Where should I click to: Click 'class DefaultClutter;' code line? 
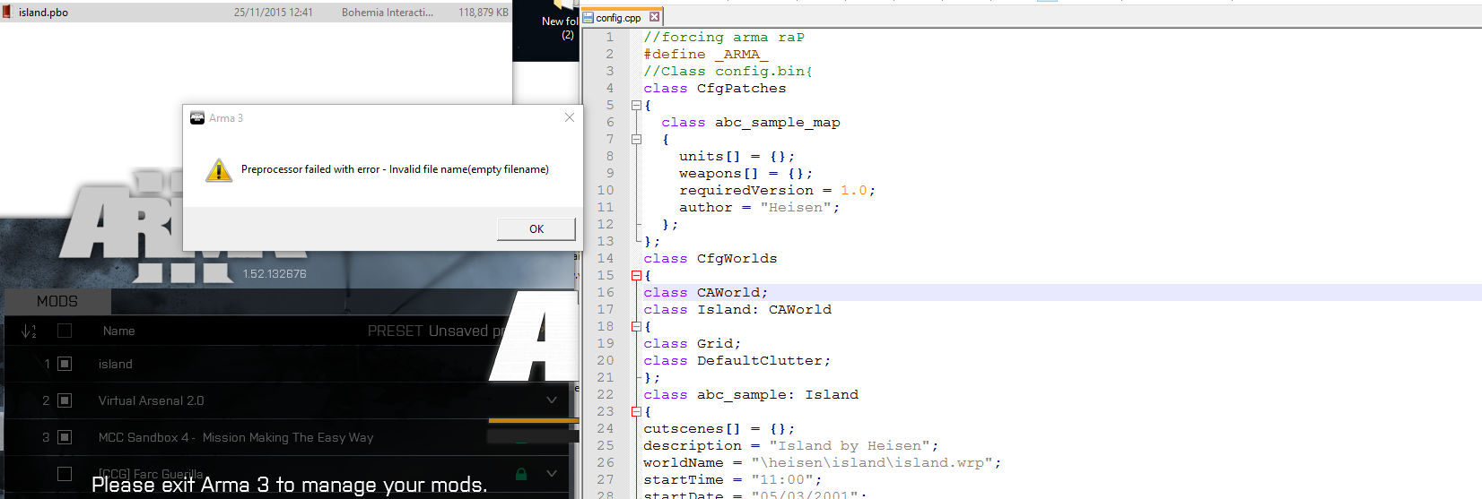tap(737, 360)
